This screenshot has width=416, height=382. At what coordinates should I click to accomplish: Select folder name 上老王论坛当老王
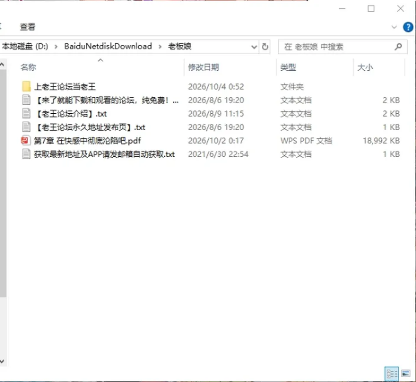tap(65, 87)
